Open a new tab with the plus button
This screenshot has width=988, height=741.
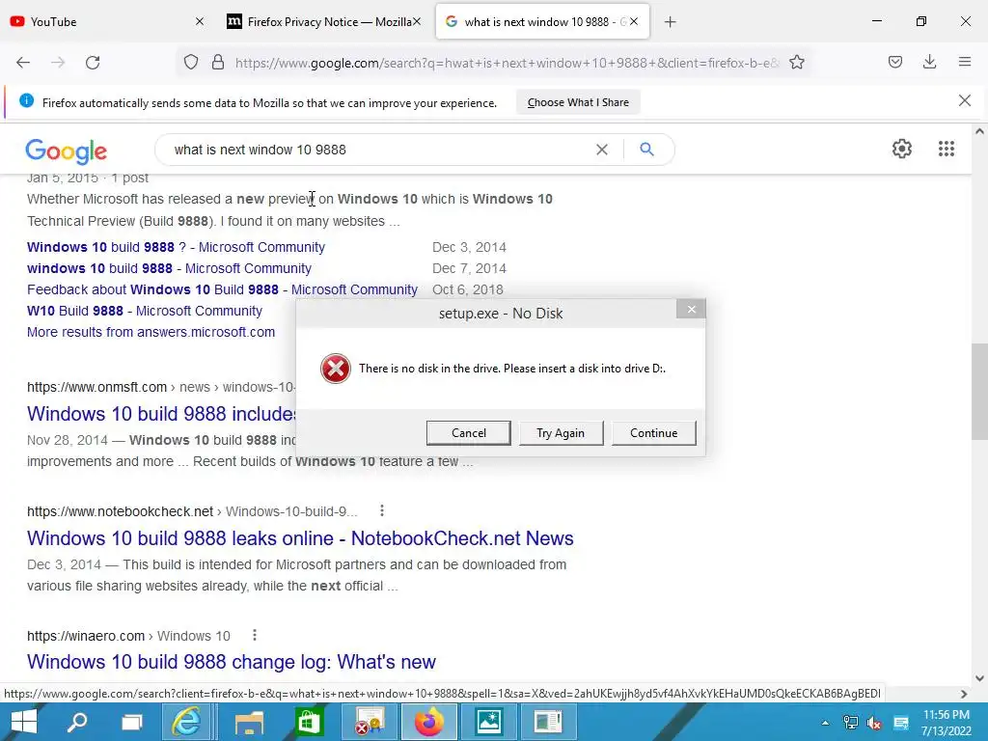(x=671, y=22)
